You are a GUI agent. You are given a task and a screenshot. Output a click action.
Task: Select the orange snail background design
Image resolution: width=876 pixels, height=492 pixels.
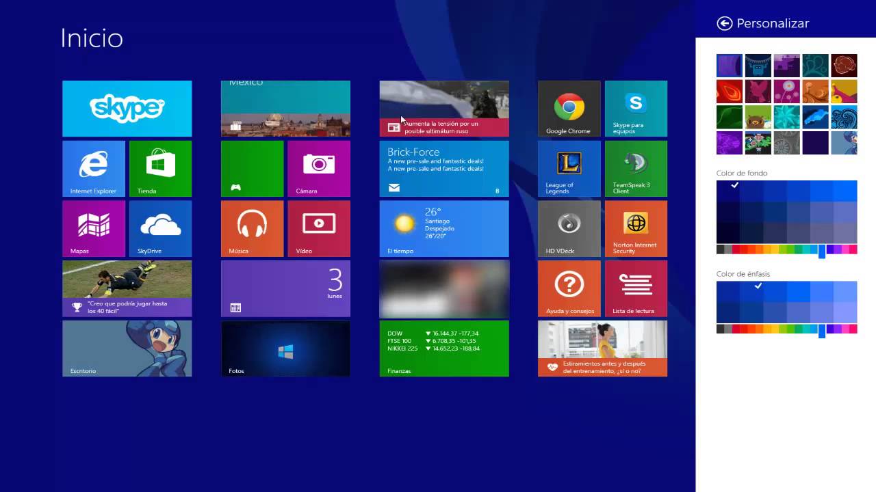tap(816, 92)
